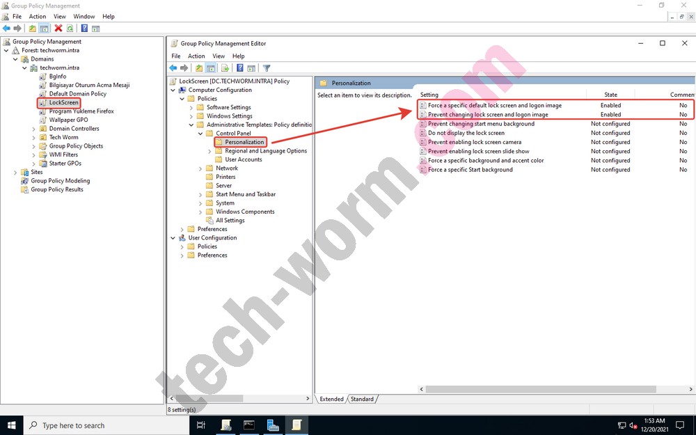This screenshot has width=696, height=435.
Task: Click the Group Policy Modeling icon
Action: pos(24,181)
